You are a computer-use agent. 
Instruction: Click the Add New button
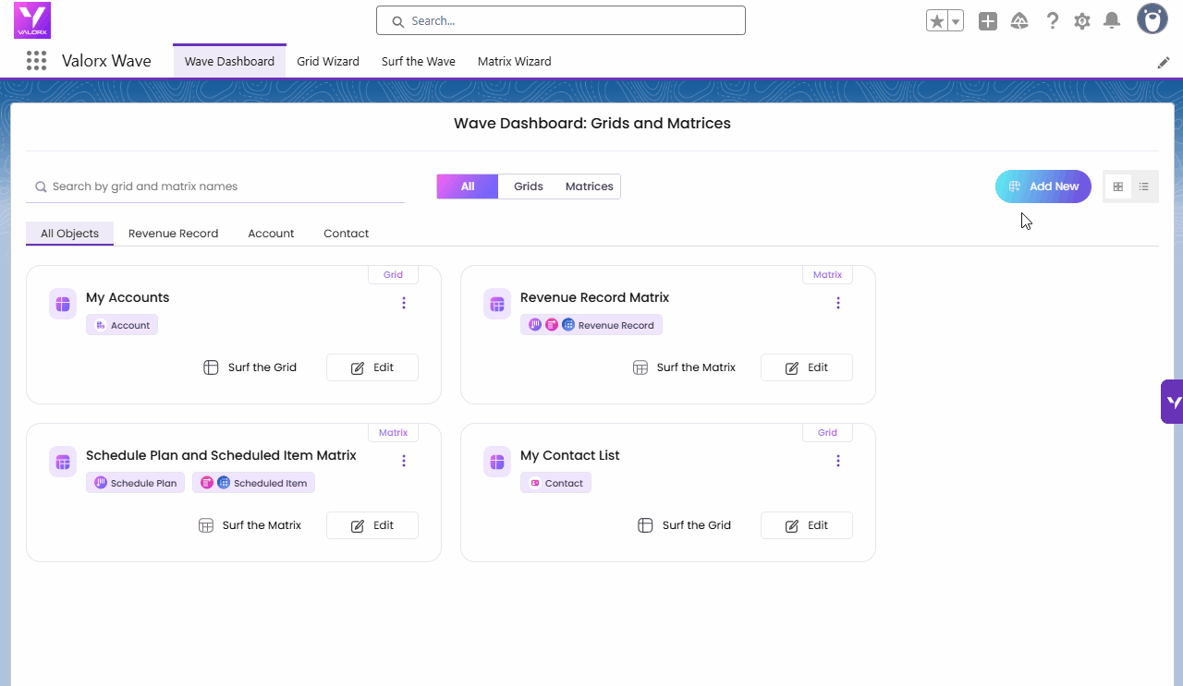pos(1043,187)
